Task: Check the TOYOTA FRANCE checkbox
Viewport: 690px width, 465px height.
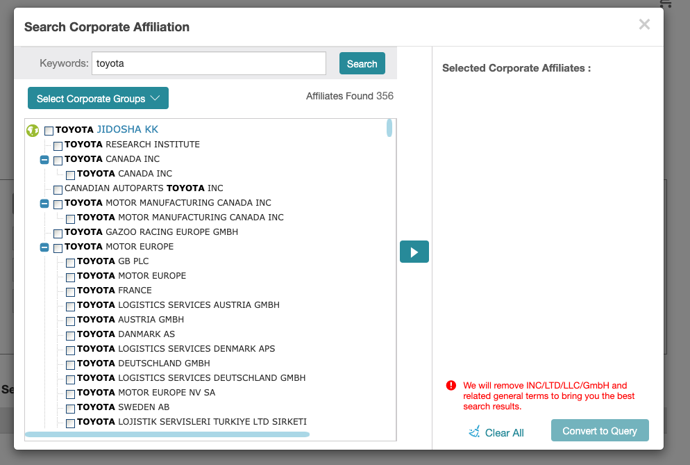Action: coord(70,292)
